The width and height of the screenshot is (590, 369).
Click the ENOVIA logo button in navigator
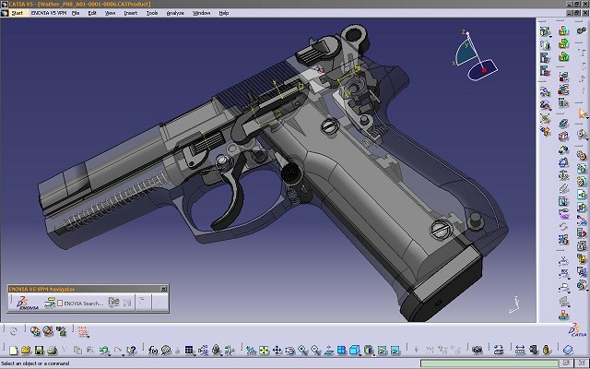[26, 303]
